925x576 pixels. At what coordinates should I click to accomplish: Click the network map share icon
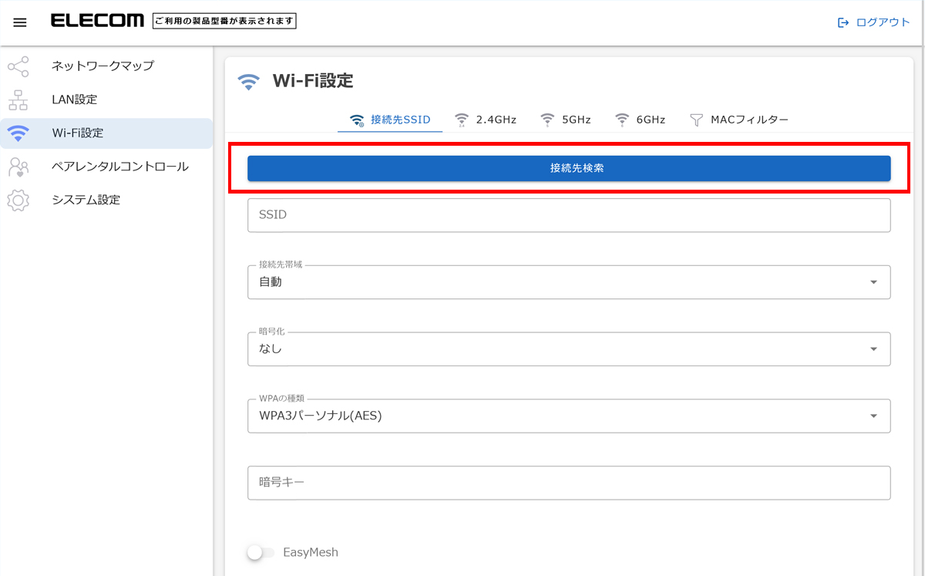pos(18,66)
